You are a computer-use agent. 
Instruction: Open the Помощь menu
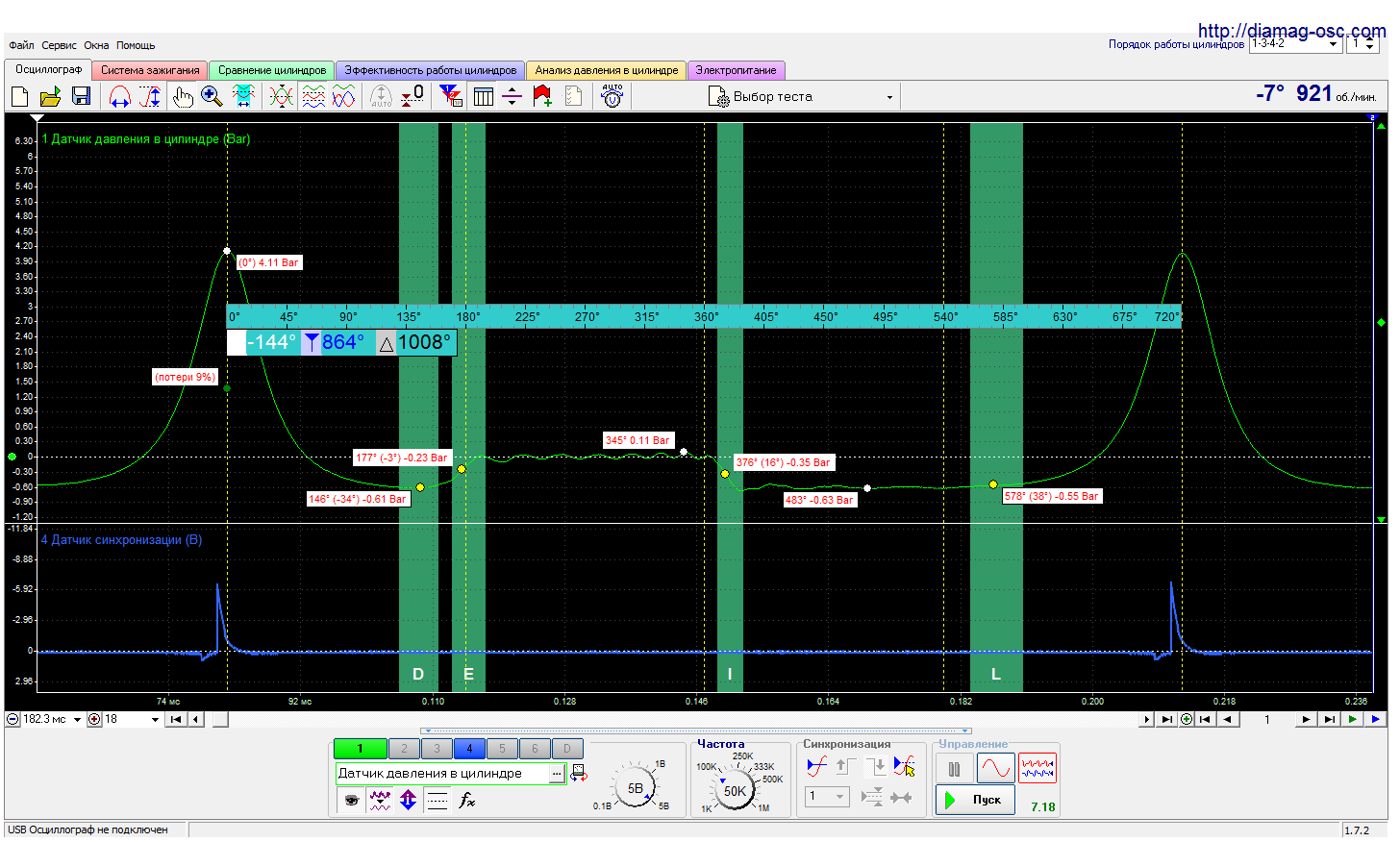(136, 45)
